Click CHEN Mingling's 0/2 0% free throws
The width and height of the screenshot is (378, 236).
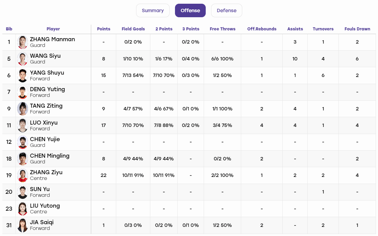pyautogui.click(x=222, y=159)
